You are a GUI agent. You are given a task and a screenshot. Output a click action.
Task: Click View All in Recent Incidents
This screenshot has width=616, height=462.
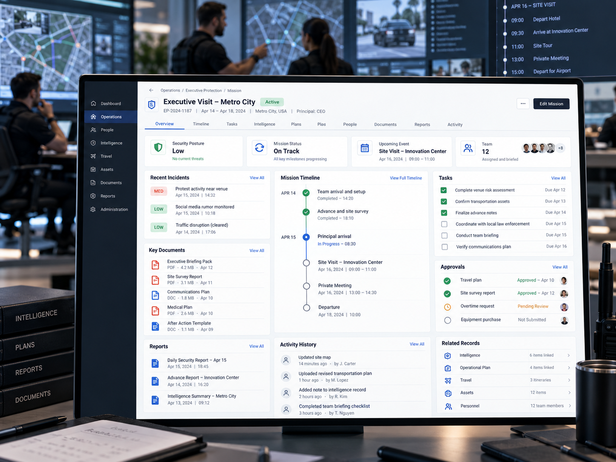coord(257,178)
